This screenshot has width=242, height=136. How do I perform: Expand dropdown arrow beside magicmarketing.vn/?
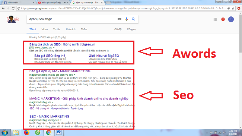52,102
